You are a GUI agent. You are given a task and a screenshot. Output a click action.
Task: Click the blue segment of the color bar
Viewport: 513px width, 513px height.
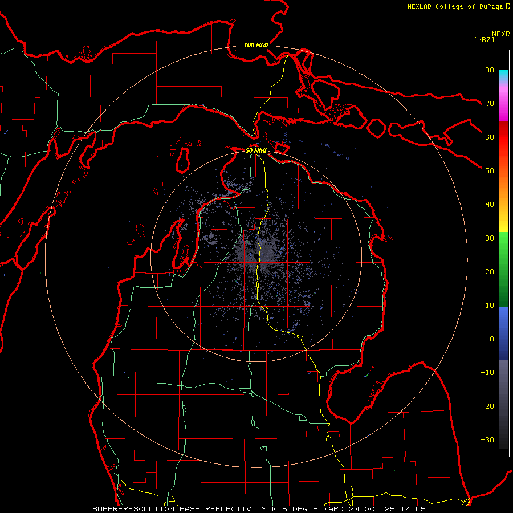pos(503,333)
